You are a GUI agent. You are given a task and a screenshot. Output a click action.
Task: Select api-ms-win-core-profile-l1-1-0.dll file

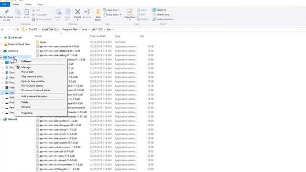(58, 121)
